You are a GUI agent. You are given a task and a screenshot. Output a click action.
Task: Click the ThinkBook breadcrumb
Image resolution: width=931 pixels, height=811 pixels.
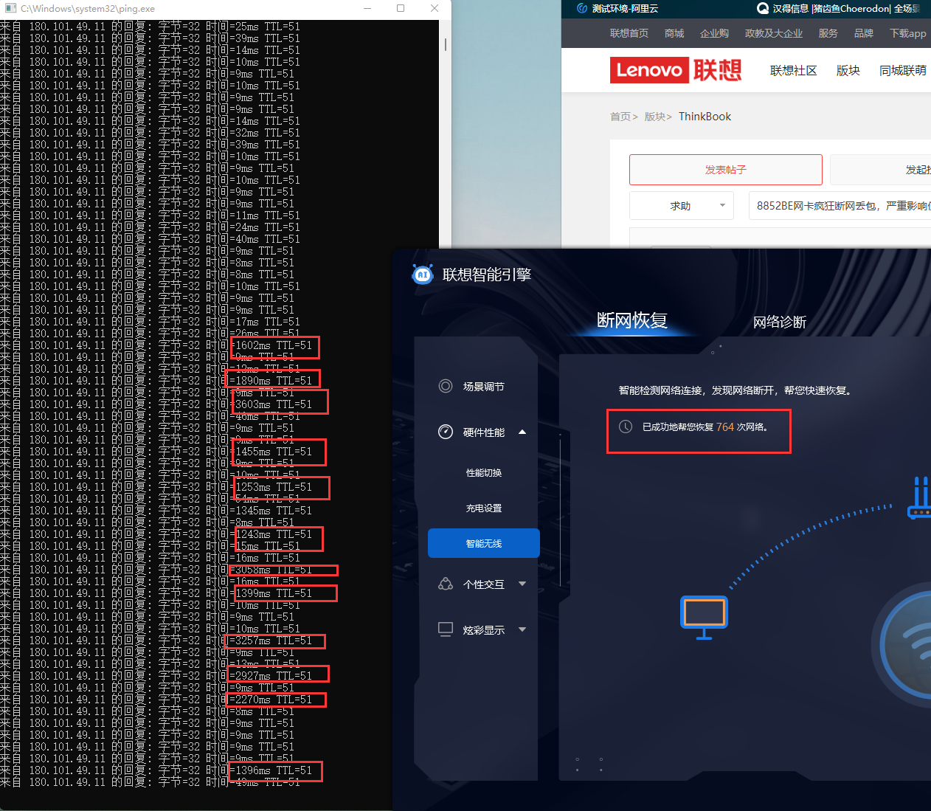(x=705, y=117)
